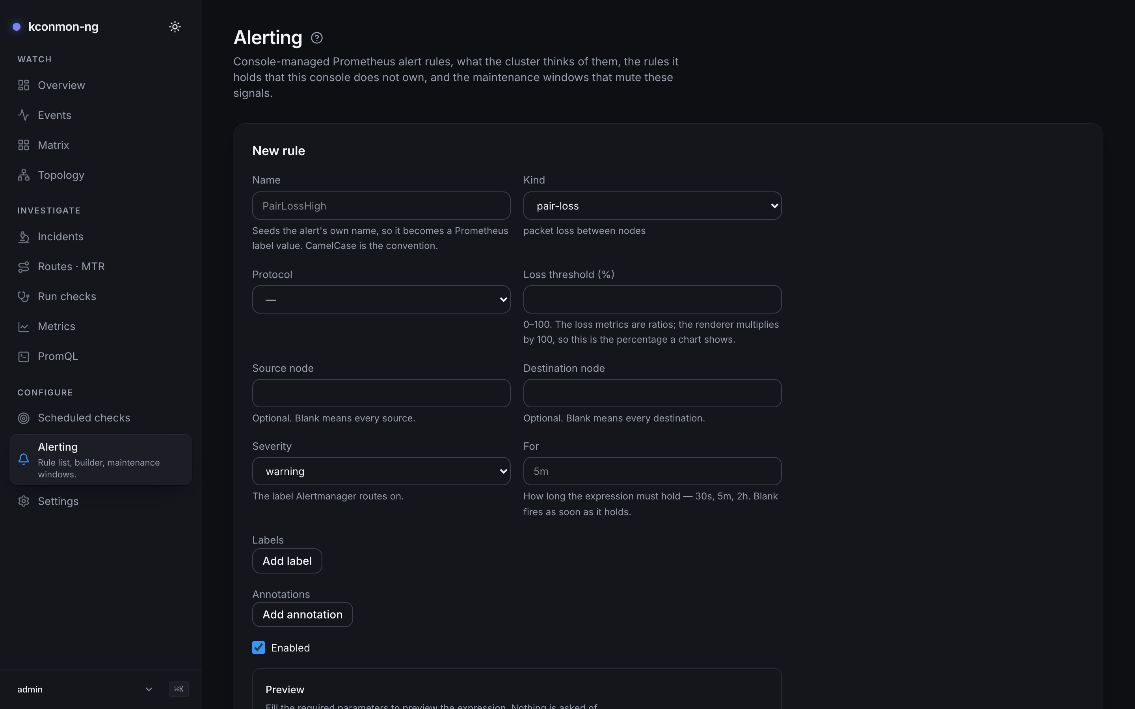The height and width of the screenshot is (709, 1135).
Task: Focus the Name input field
Action: click(x=381, y=205)
